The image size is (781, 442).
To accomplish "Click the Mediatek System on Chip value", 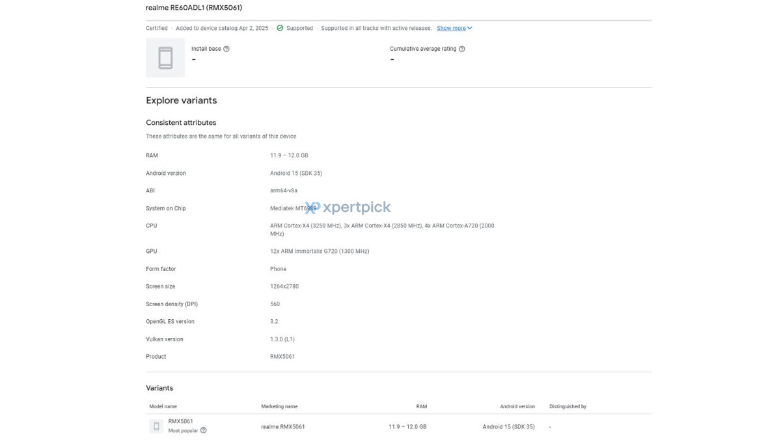I will pos(293,208).
